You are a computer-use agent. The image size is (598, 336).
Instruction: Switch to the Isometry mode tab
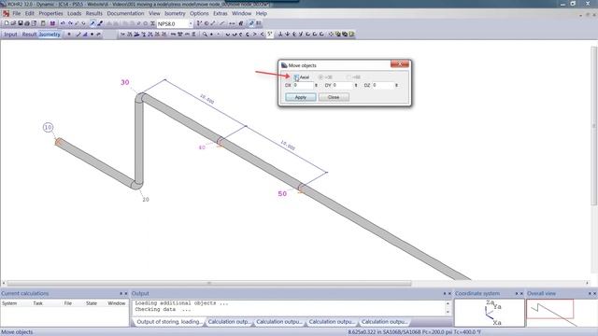click(50, 35)
